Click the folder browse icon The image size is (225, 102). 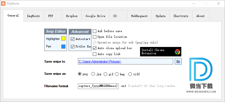click(x=178, y=61)
